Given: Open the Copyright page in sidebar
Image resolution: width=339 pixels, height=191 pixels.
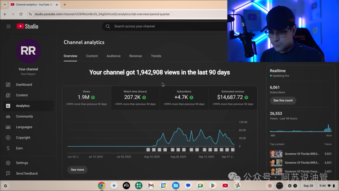Looking at the screenshot, I should tap(23, 138).
